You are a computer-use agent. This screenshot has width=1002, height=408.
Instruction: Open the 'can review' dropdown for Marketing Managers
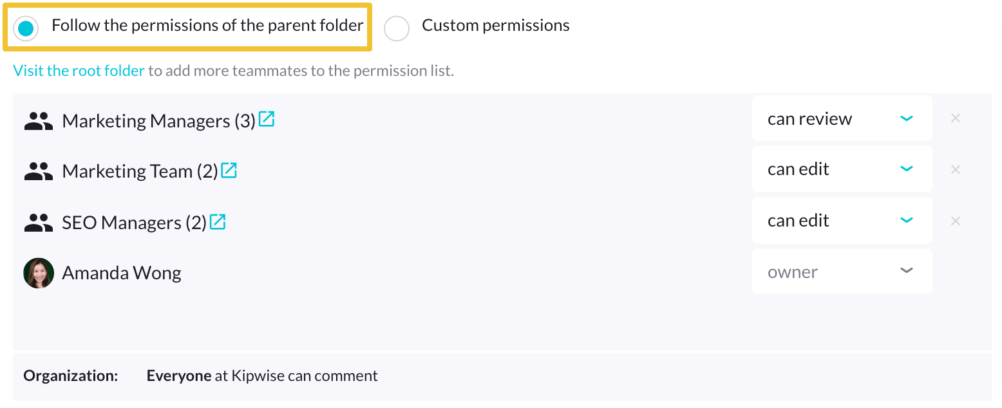click(842, 118)
